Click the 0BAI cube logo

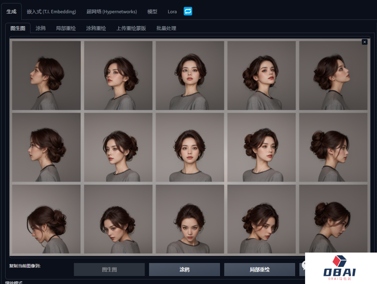point(339,262)
